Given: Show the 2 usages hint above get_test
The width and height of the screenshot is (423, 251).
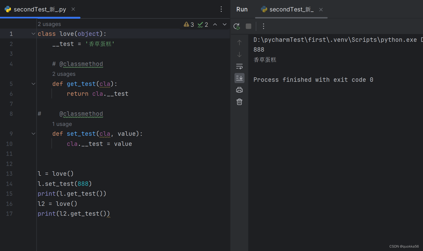Looking at the screenshot, I should (x=64, y=74).
